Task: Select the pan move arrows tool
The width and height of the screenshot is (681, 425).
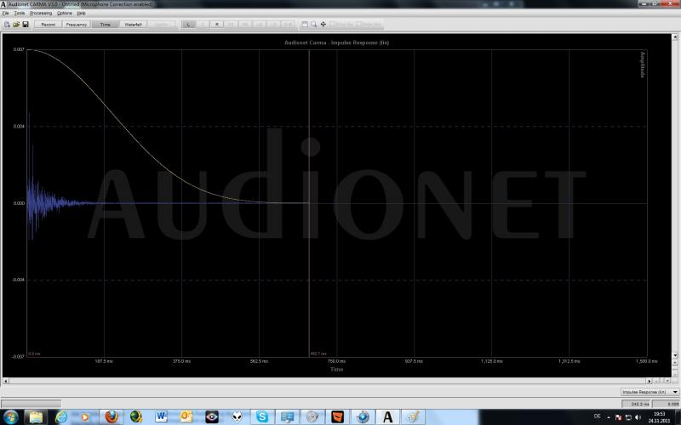Action: 323,25
